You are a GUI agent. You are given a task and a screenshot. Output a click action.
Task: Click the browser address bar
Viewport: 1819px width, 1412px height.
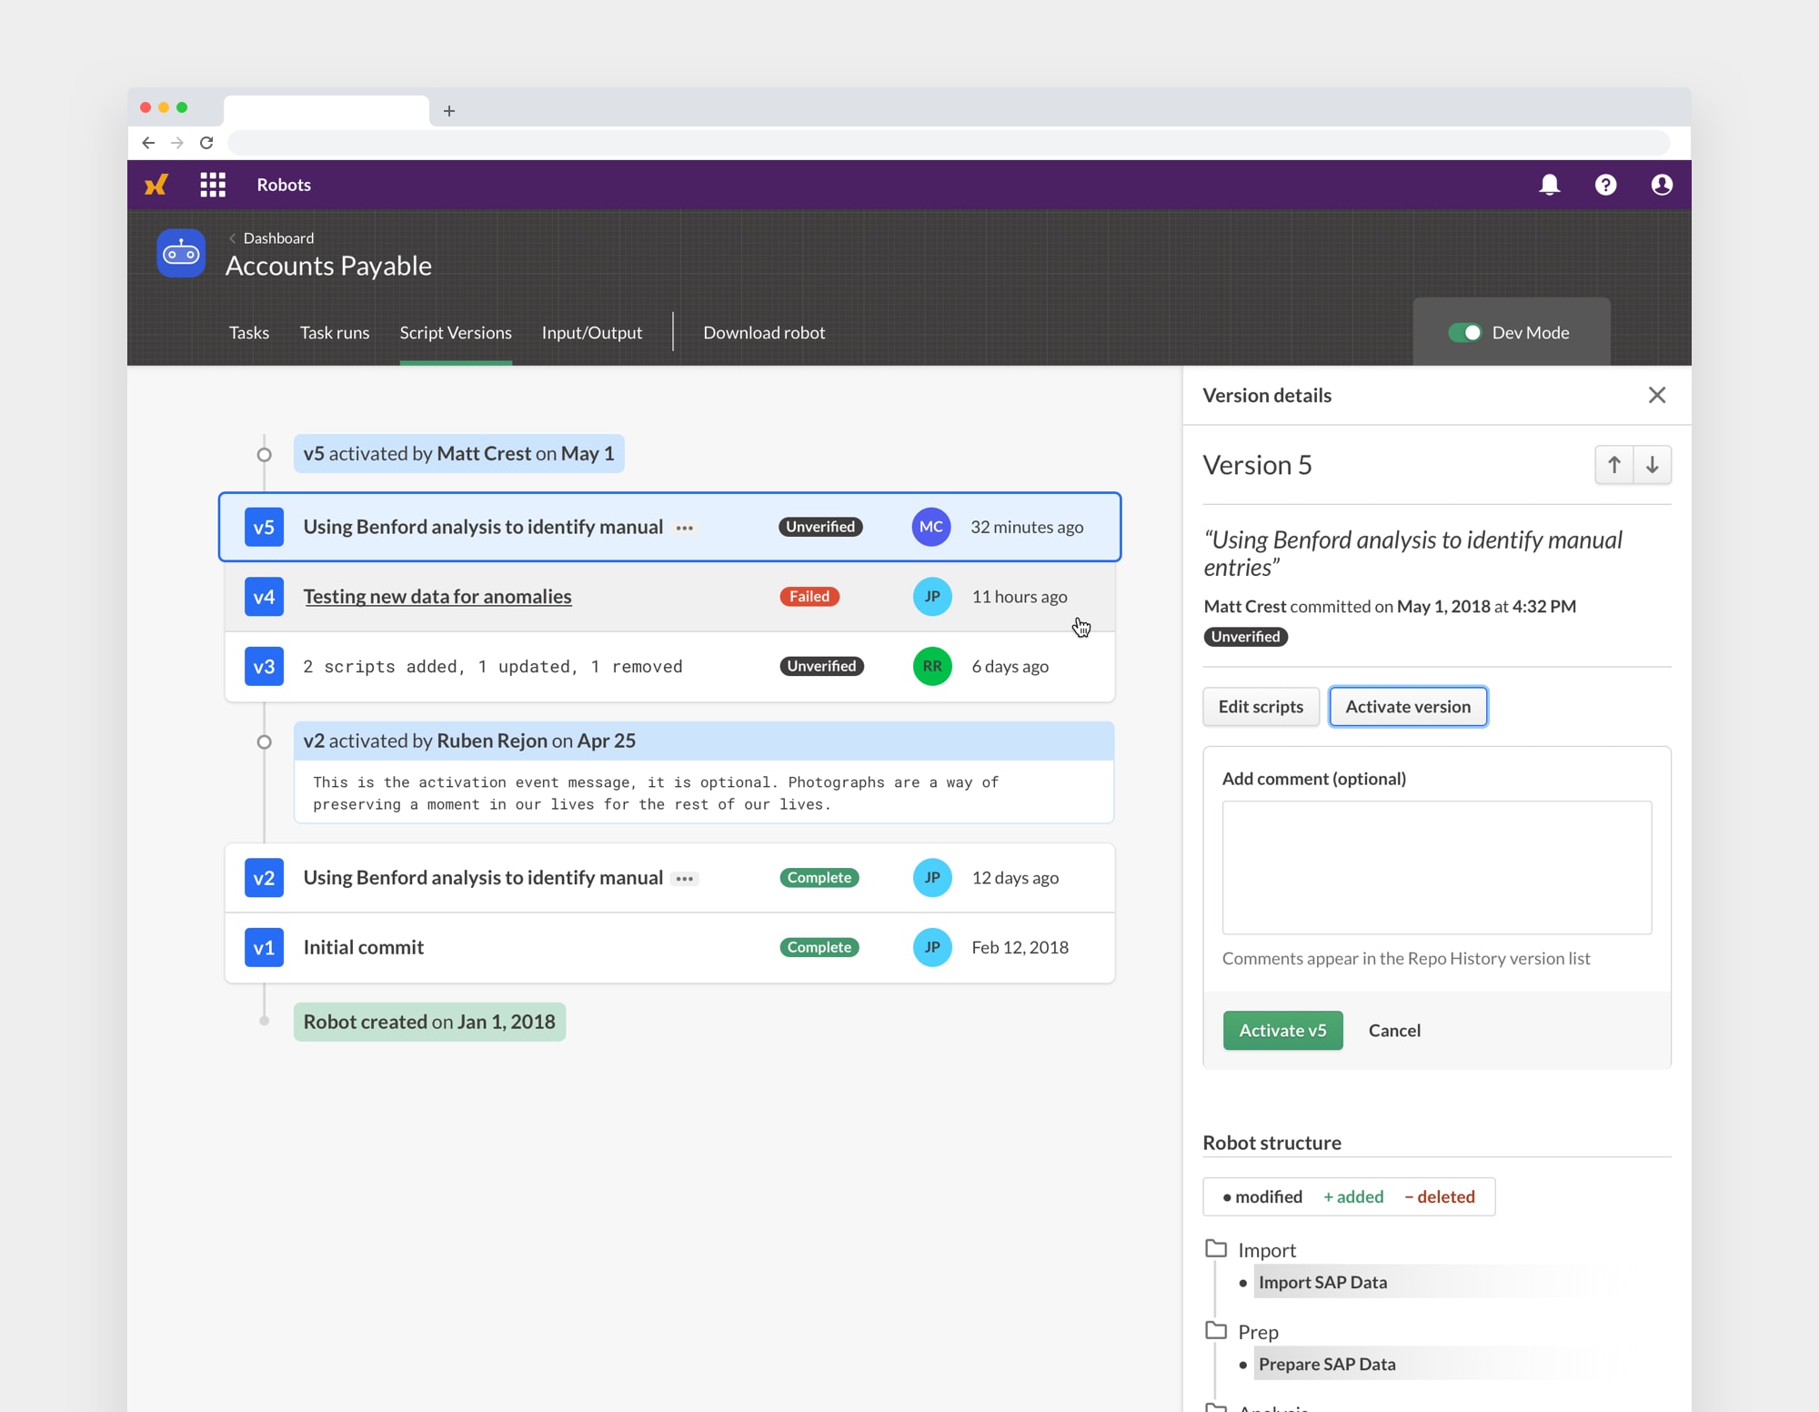click(x=949, y=143)
